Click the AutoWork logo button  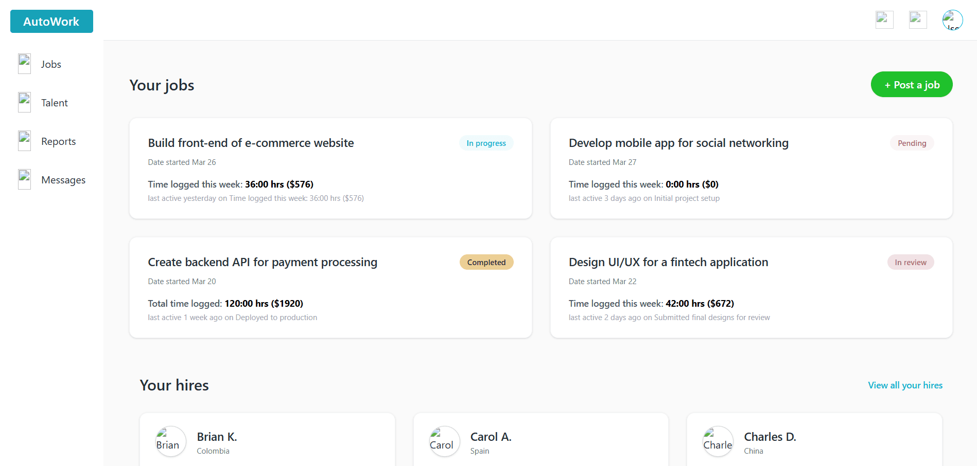51,22
